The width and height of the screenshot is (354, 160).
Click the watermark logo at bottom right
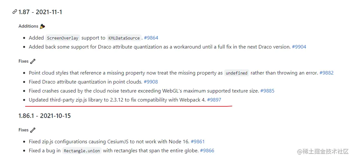coord(322,151)
